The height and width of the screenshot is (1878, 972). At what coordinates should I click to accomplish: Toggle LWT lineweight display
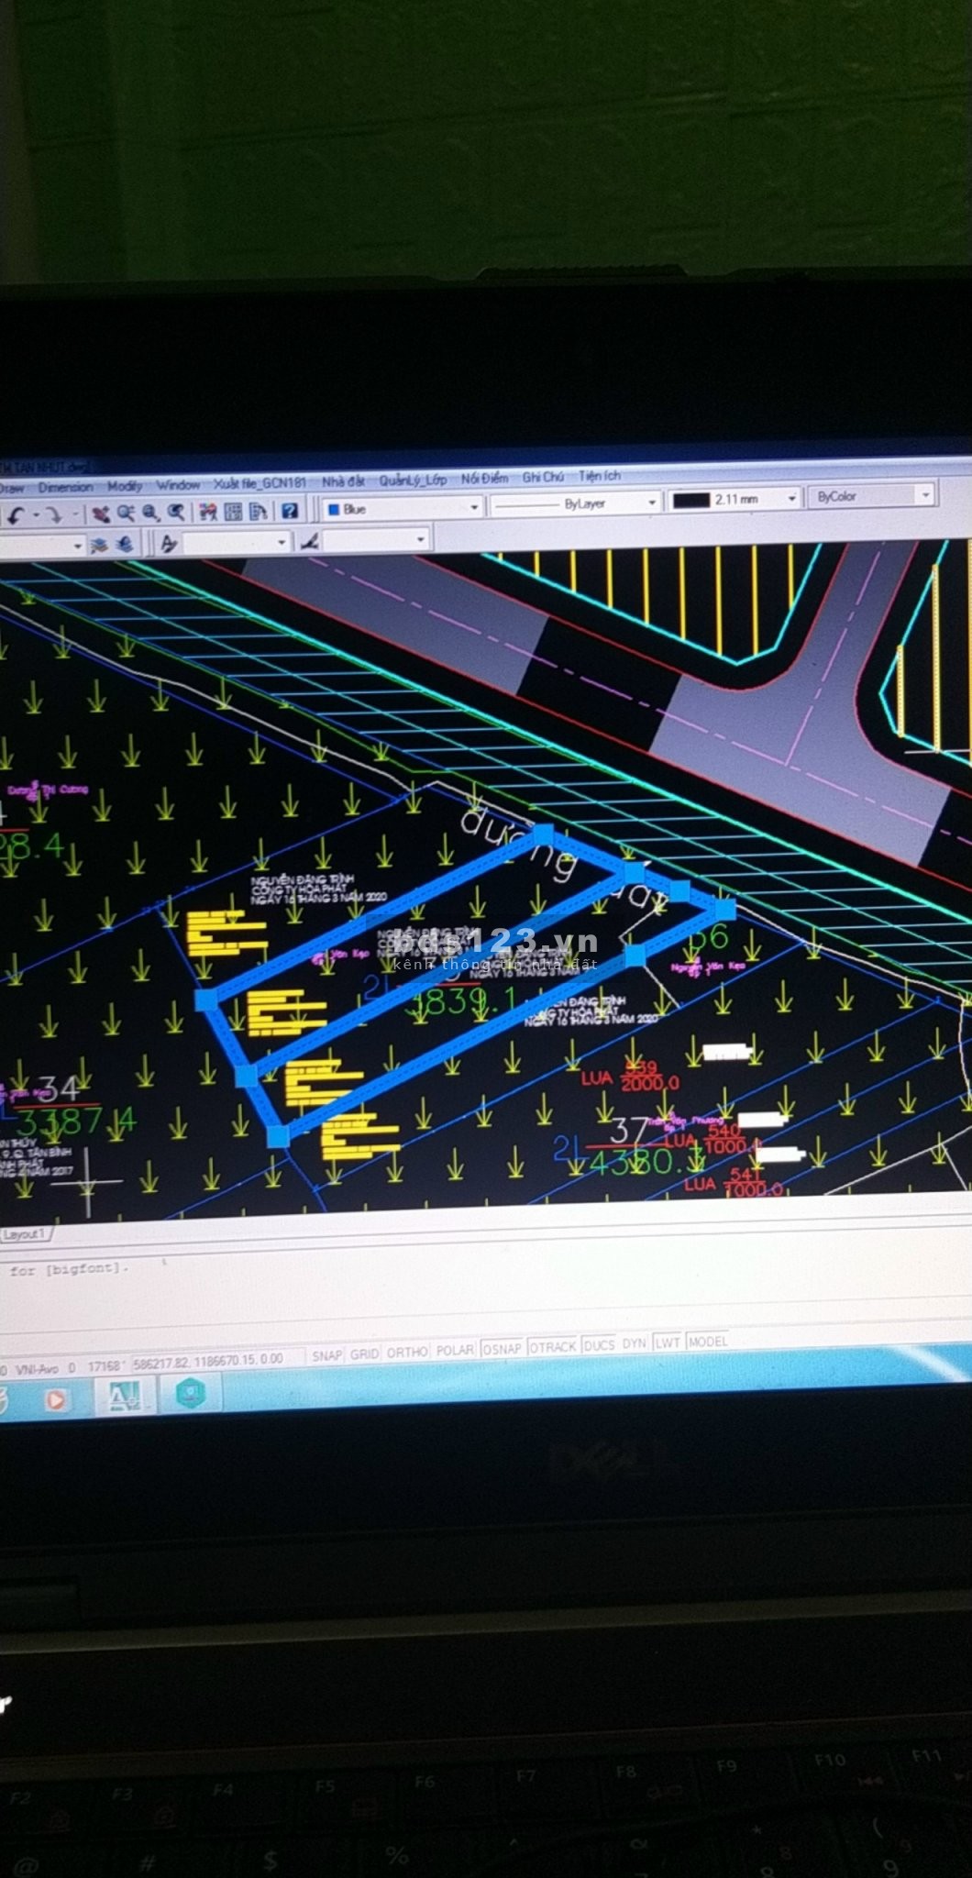pyautogui.click(x=667, y=1342)
